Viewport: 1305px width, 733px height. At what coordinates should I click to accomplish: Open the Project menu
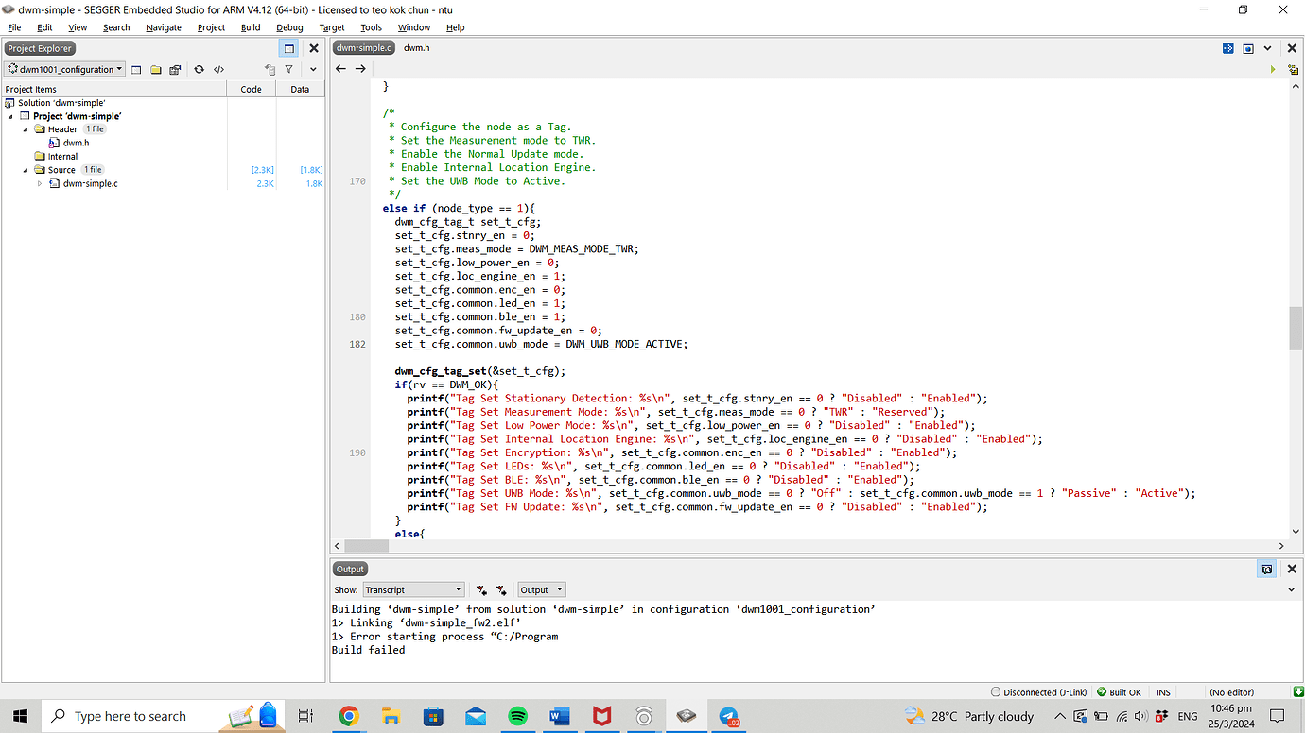tap(211, 27)
